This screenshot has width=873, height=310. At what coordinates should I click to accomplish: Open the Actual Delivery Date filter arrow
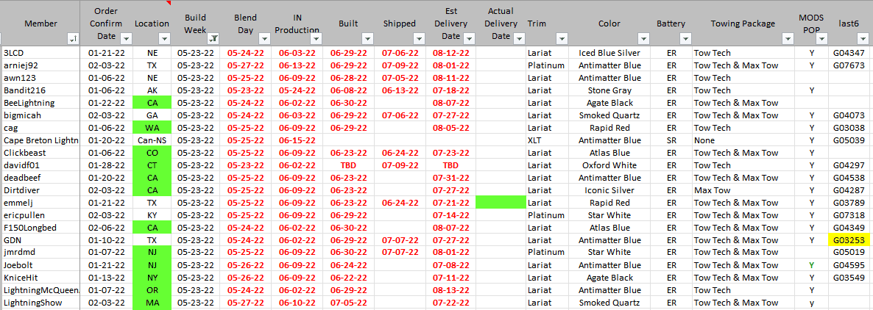(x=518, y=38)
